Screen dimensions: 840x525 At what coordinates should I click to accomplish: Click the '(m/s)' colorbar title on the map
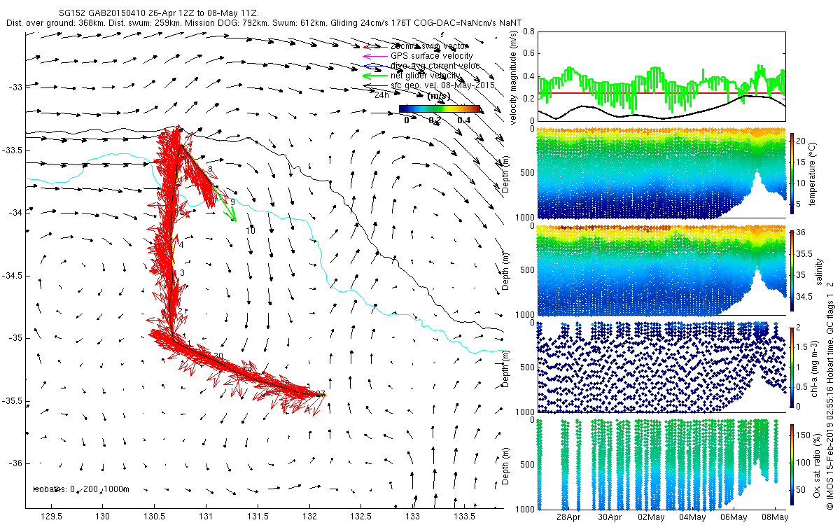click(x=439, y=96)
